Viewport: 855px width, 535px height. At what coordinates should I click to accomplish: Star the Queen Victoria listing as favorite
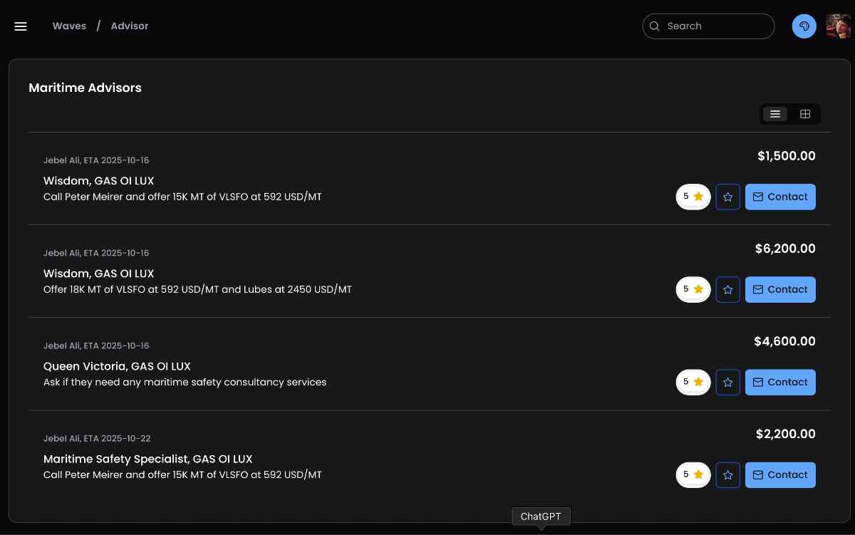(727, 383)
